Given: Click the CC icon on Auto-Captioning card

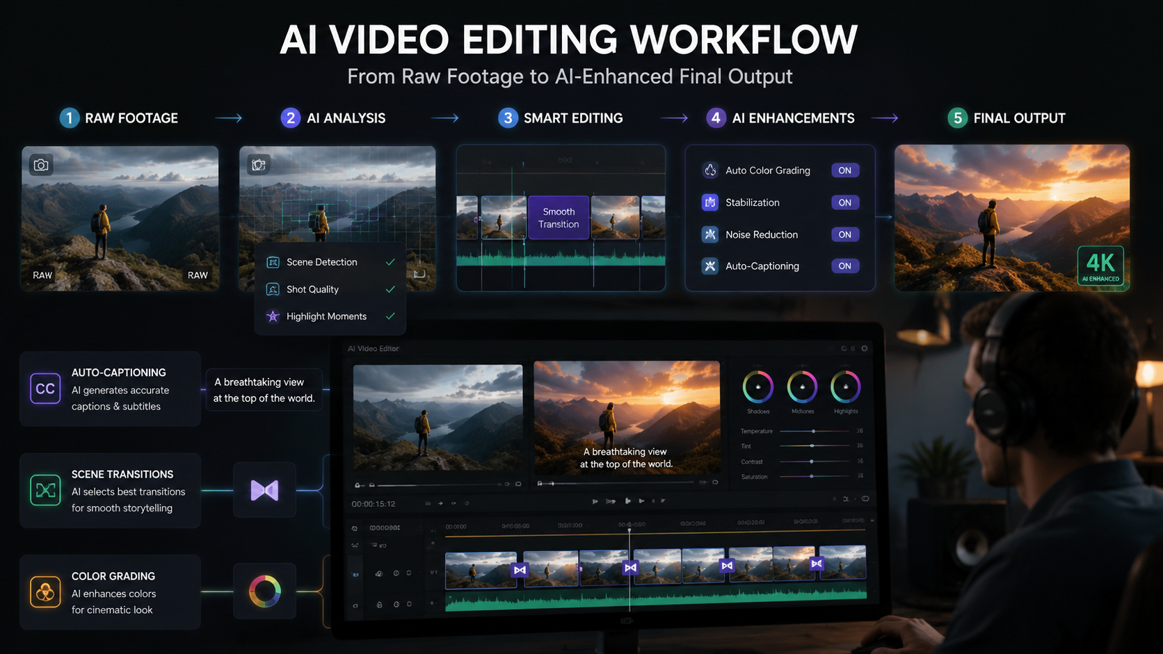Looking at the screenshot, I should (45, 389).
